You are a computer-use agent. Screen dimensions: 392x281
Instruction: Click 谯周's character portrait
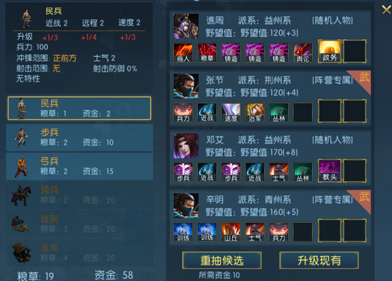(x=186, y=26)
